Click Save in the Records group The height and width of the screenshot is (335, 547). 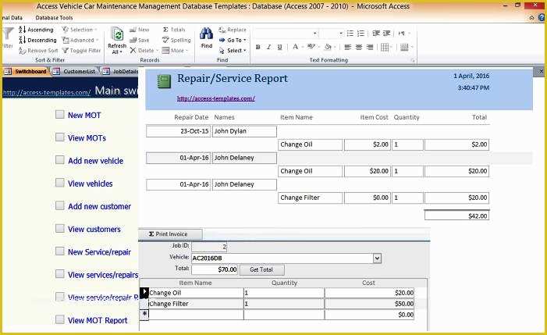coord(140,40)
